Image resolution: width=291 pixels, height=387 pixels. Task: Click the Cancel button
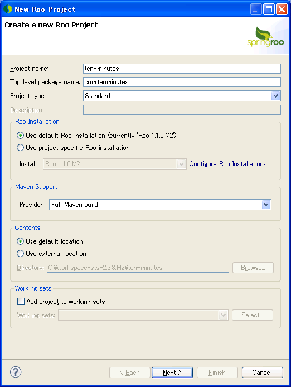click(x=263, y=372)
